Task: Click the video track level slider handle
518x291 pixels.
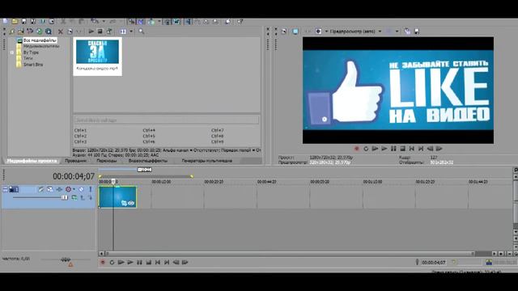Action: pos(64,197)
